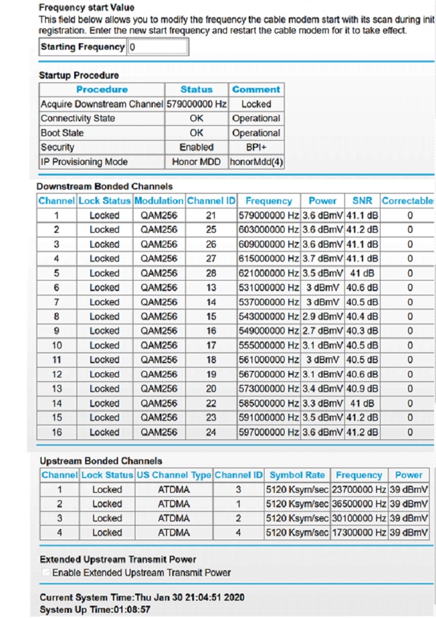Click the Starting Frequency input field

coord(158,47)
